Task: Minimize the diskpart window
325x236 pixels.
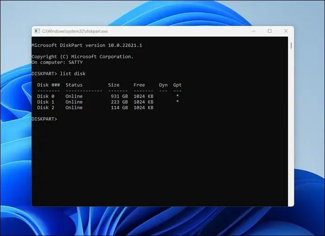Action: pos(254,31)
